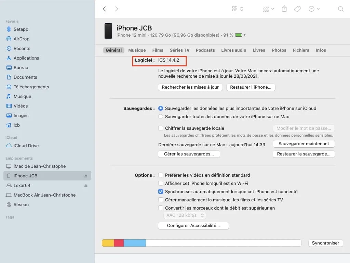350x263 pixels.
Task: Uncheck Synchroniser automatiquement option
Action: (x=161, y=192)
